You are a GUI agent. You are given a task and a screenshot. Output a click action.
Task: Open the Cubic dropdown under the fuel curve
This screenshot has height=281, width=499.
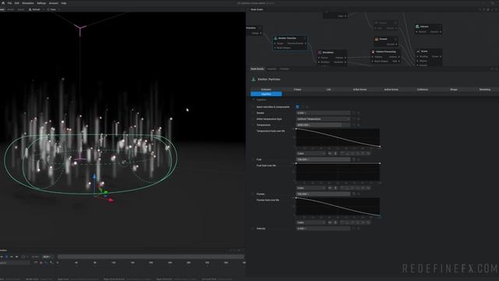pyautogui.click(x=311, y=188)
